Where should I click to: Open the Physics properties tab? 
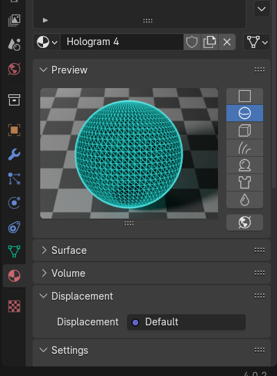14,203
